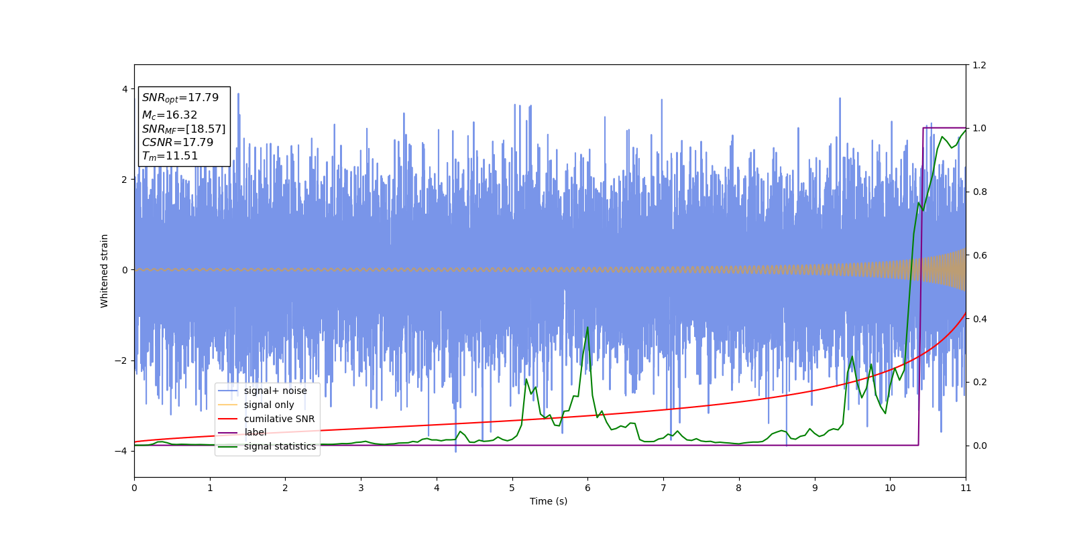Click right y-axis tick label 1.2
The height and width of the screenshot is (536, 1073).
[x=979, y=65]
